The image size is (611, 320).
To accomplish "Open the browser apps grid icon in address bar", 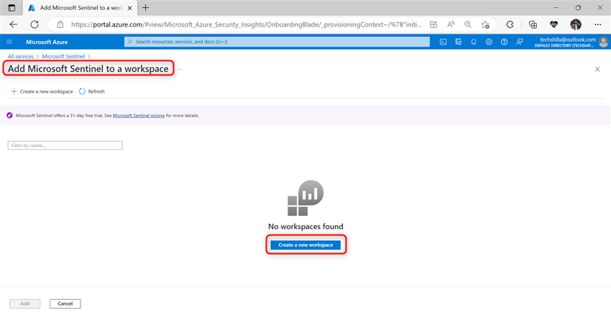I will 433,24.
